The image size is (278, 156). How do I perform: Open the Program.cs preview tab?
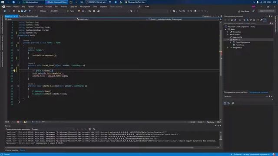(207, 16)
